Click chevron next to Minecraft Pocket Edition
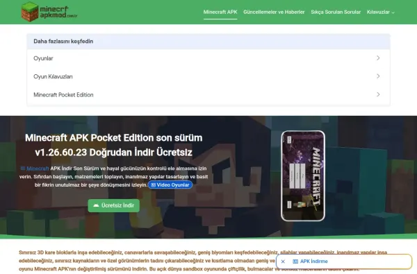 378,94
